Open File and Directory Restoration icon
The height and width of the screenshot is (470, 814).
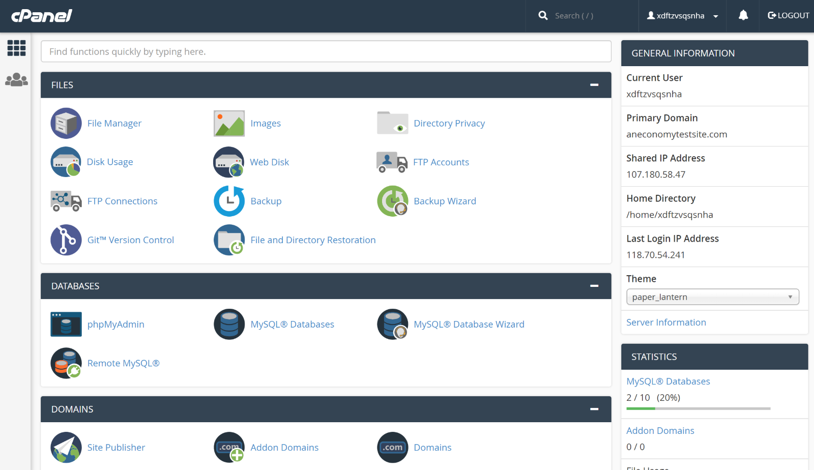click(229, 240)
